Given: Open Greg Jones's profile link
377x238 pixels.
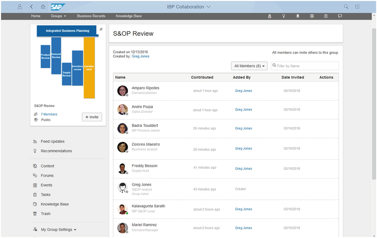Looking at the screenshot, I should [141, 56].
